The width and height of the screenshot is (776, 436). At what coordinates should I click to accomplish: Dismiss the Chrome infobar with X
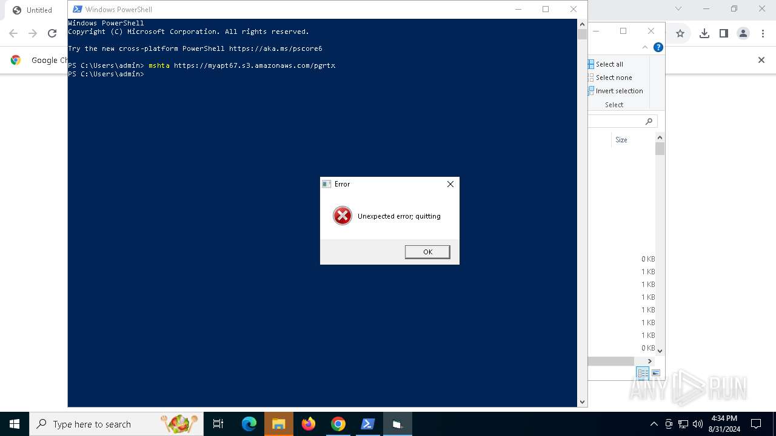tap(761, 60)
